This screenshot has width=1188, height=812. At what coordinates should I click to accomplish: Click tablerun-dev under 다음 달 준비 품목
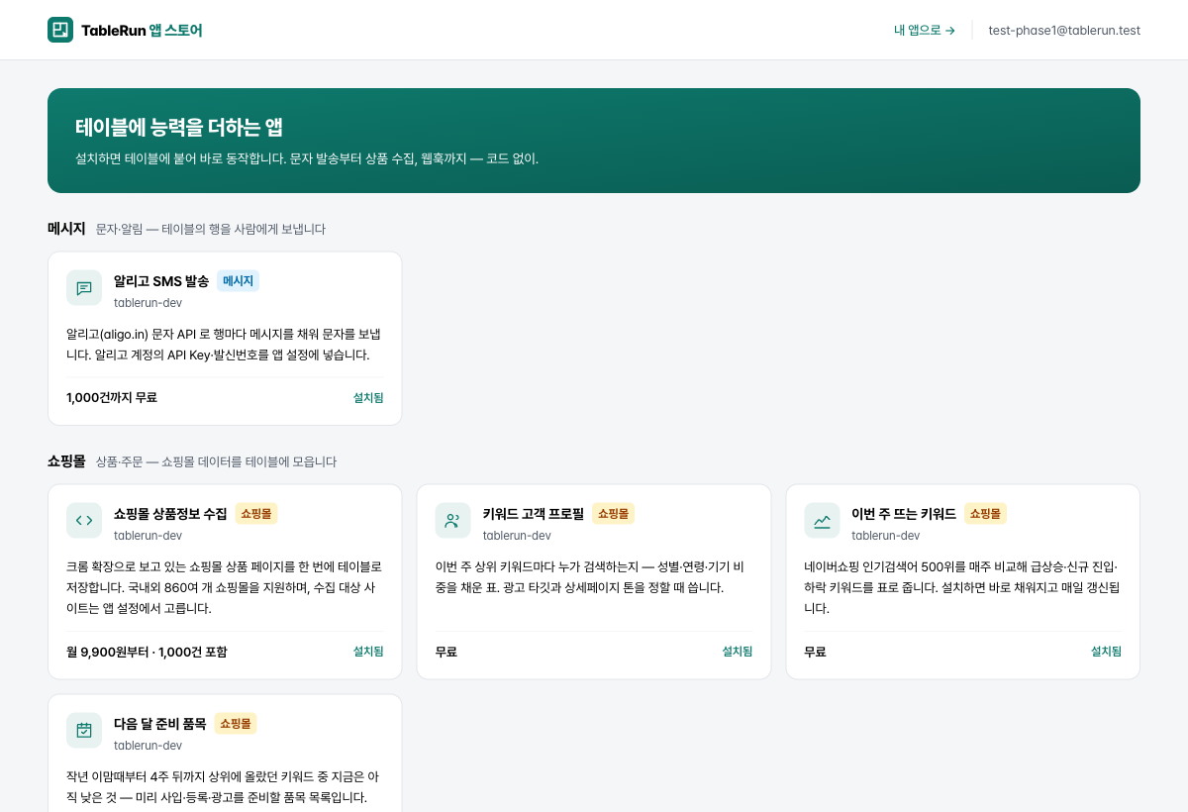coord(148,746)
